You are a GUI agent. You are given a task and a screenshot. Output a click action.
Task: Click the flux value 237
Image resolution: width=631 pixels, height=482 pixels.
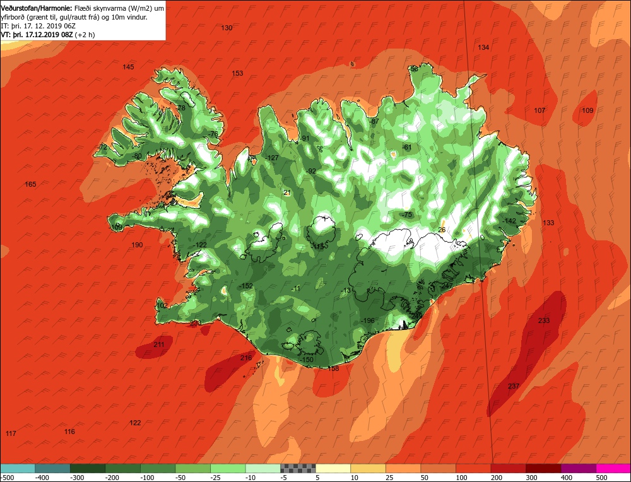click(514, 386)
